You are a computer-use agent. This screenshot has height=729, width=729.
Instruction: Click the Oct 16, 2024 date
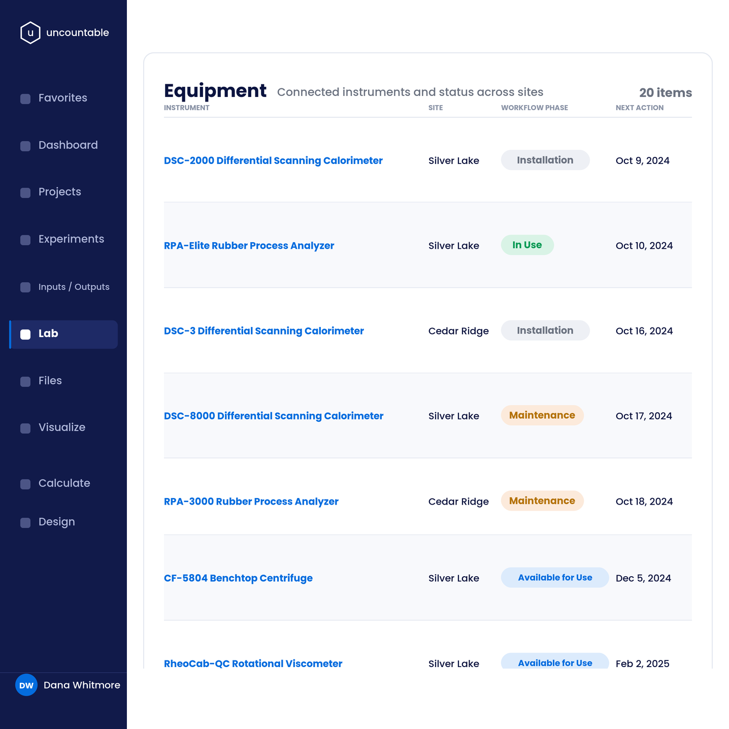644,331
